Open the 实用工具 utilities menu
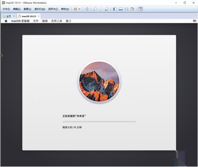Image resolution: width=198 pixels, height=167 pixels. click(57, 21)
